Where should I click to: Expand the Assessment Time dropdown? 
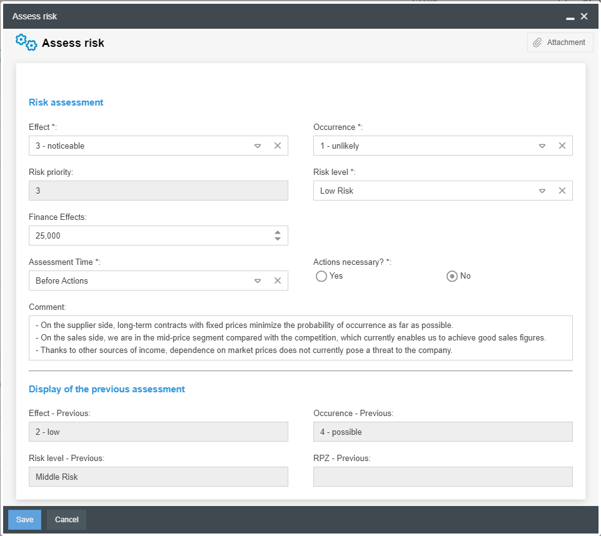[258, 280]
